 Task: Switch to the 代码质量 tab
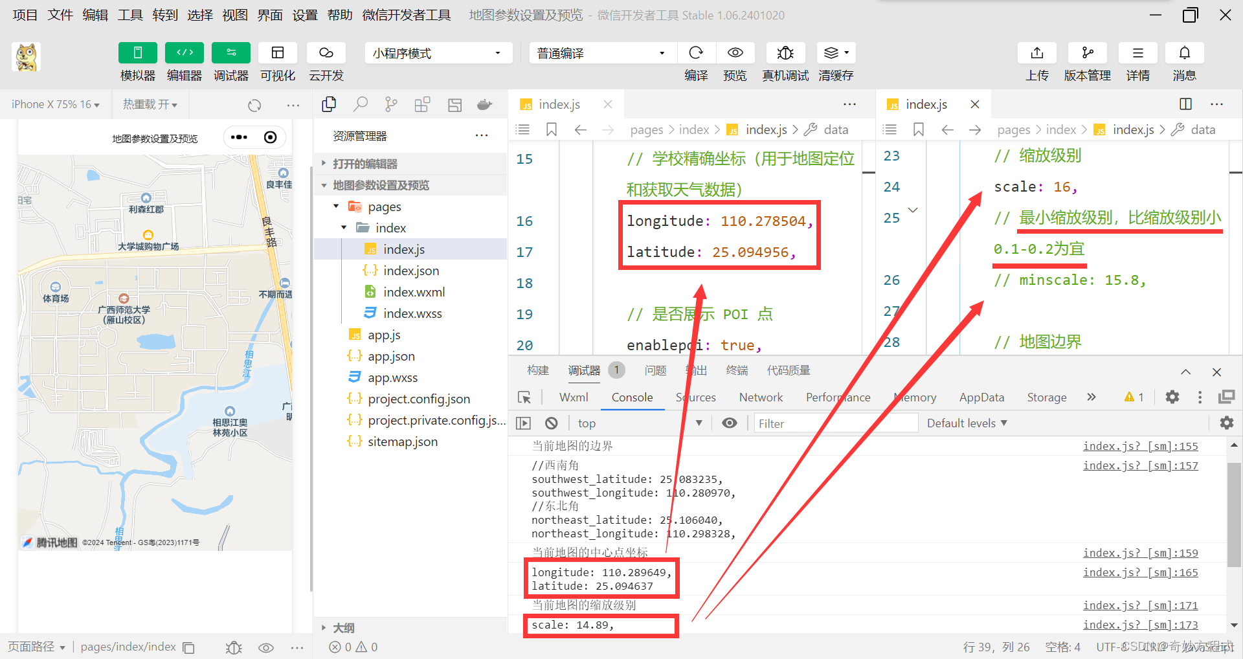point(789,370)
